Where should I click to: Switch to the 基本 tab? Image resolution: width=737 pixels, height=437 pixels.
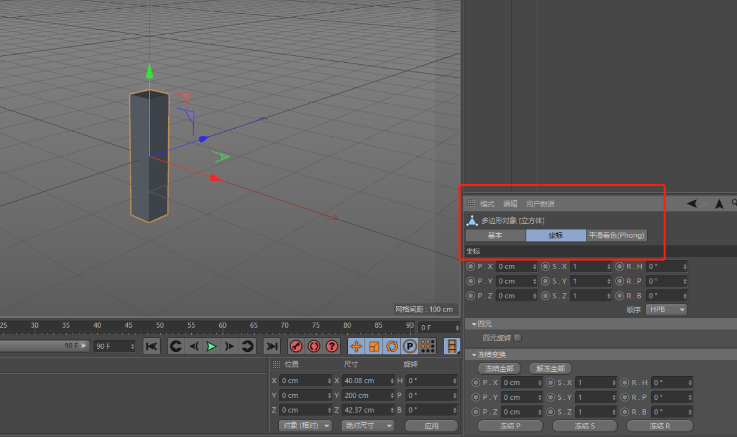click(x=495, y=235)
